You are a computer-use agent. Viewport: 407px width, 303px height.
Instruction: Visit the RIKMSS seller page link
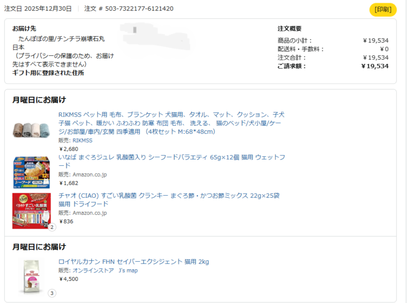tap(82, 140)
